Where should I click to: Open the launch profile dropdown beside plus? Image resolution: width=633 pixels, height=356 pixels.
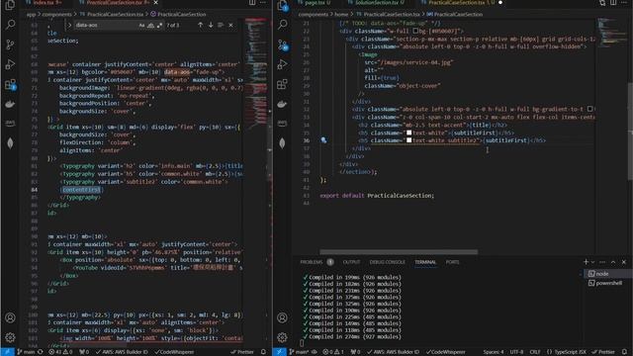coord(592,262)
